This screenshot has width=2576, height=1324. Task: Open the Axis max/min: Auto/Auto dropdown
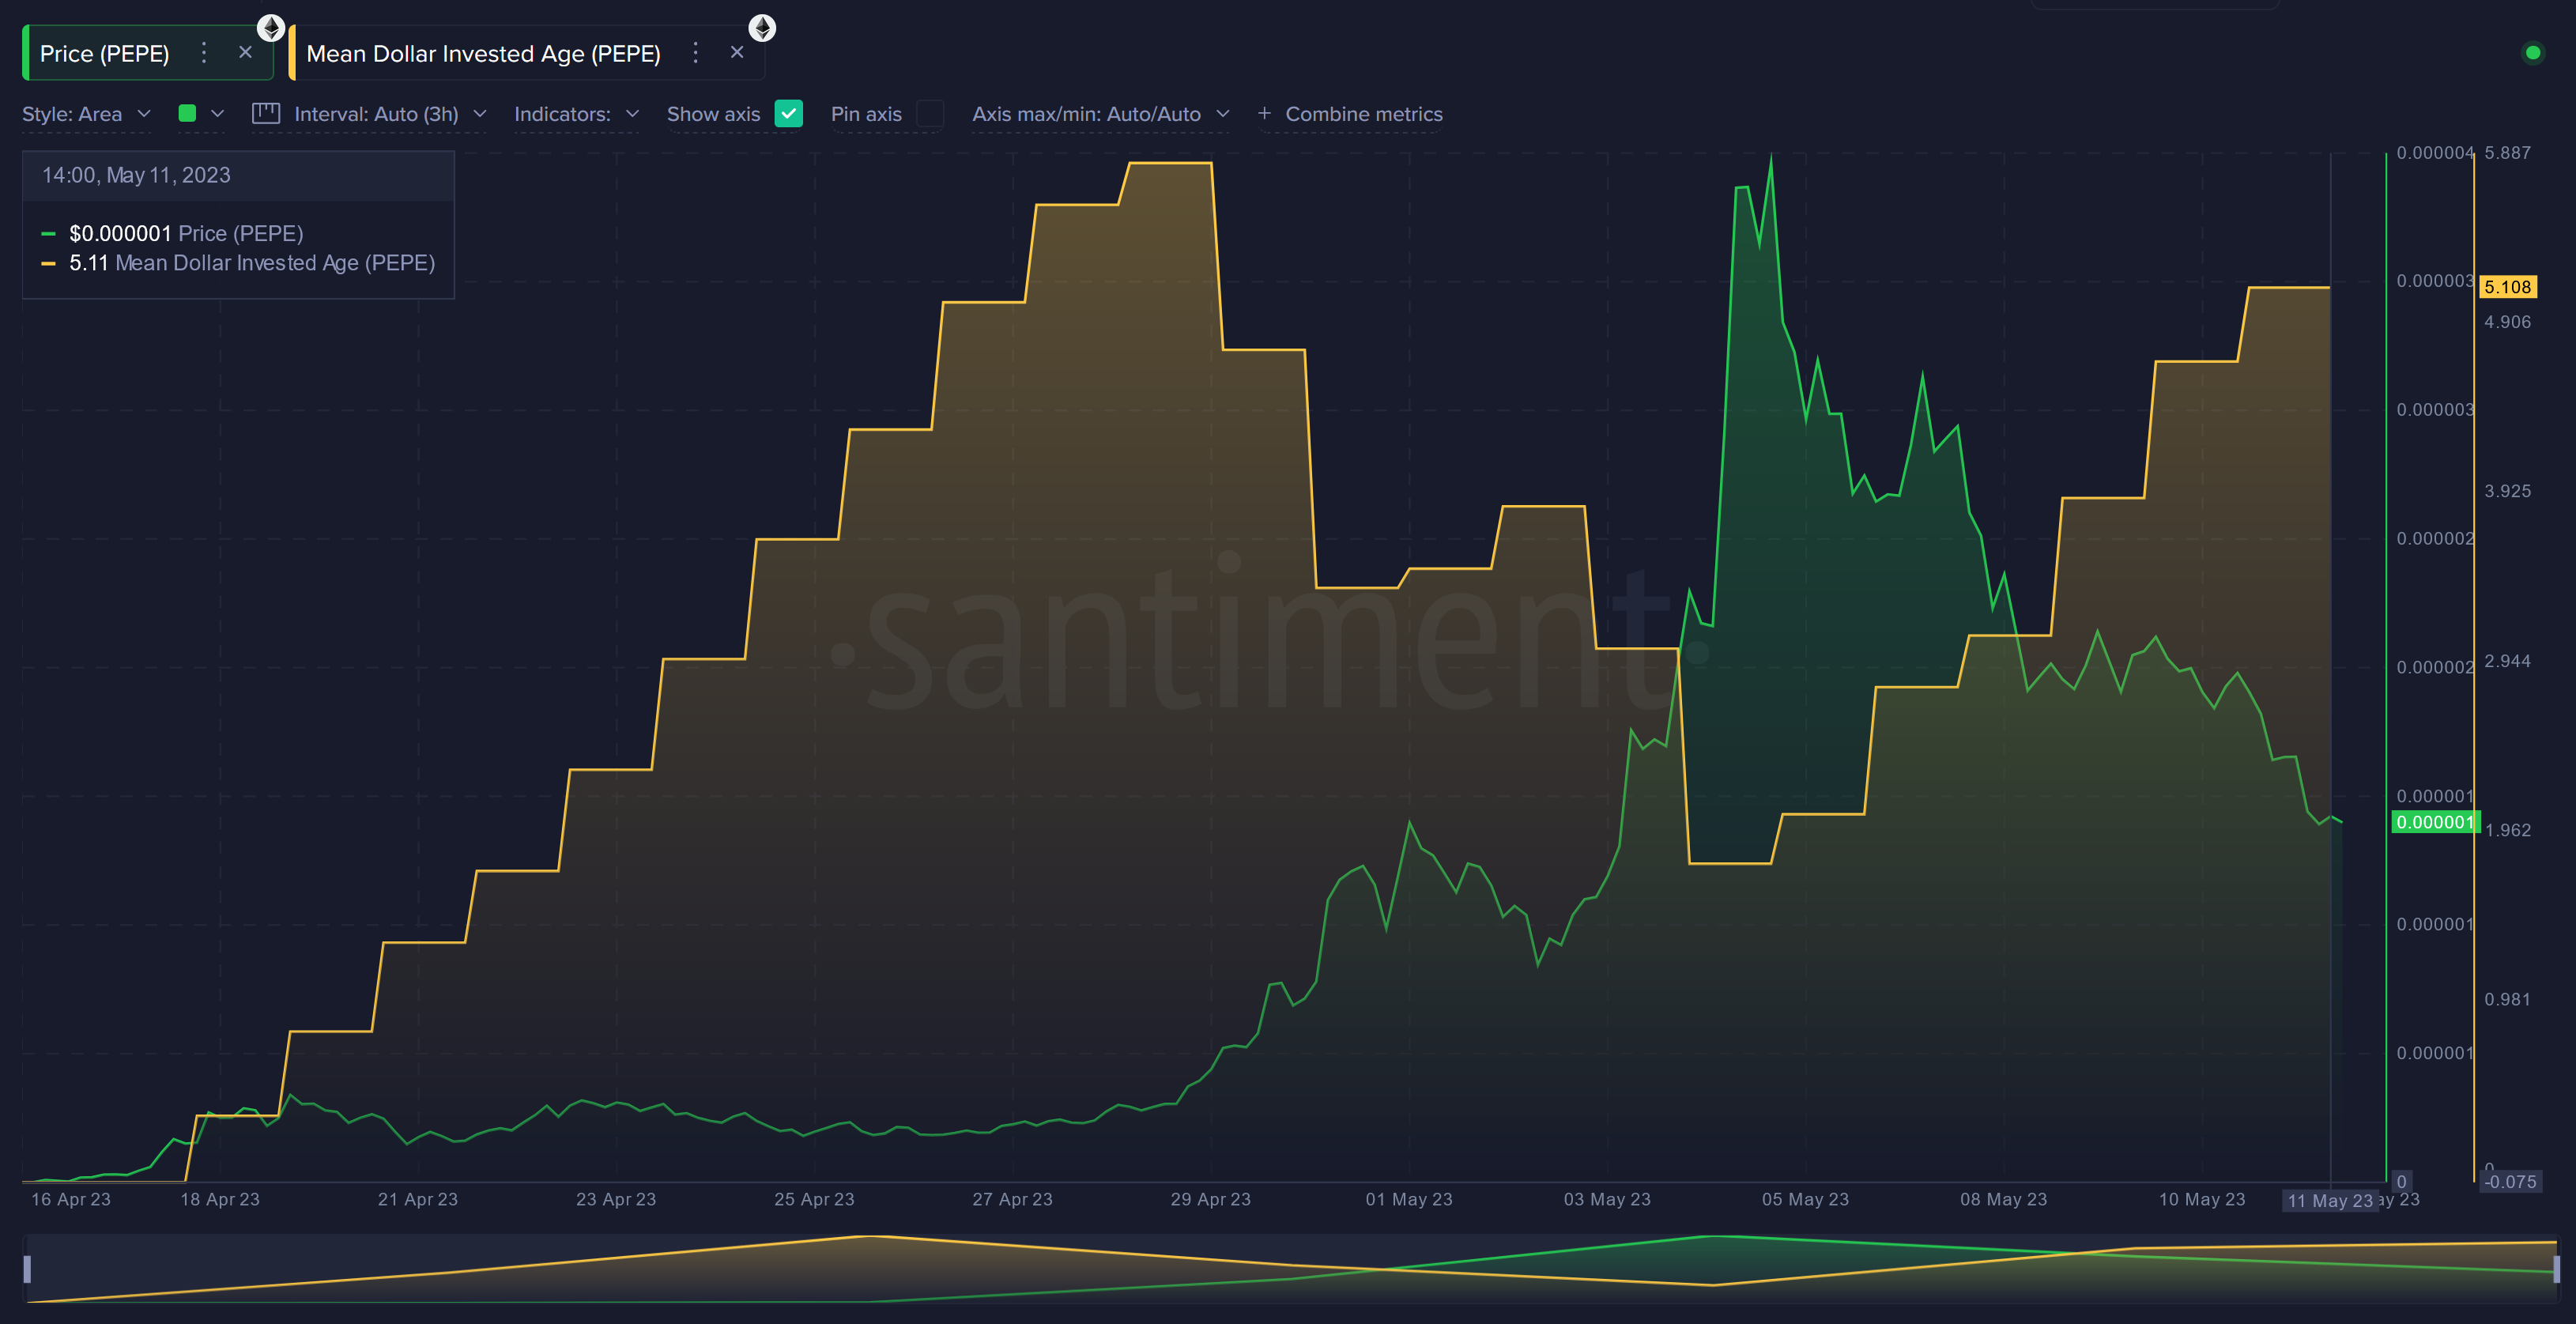click(x=1100, y=114)
